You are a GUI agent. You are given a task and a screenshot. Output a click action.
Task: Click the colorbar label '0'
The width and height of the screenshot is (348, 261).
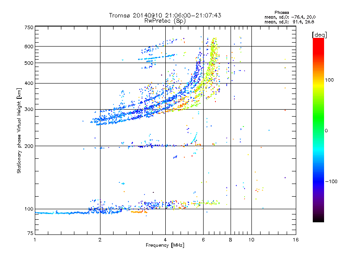(326, 131)
